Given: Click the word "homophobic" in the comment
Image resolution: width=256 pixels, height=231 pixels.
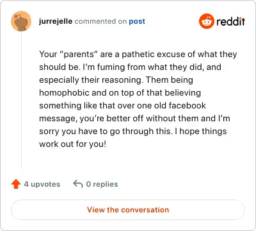Looking at the screenshot, I should 64,93.
